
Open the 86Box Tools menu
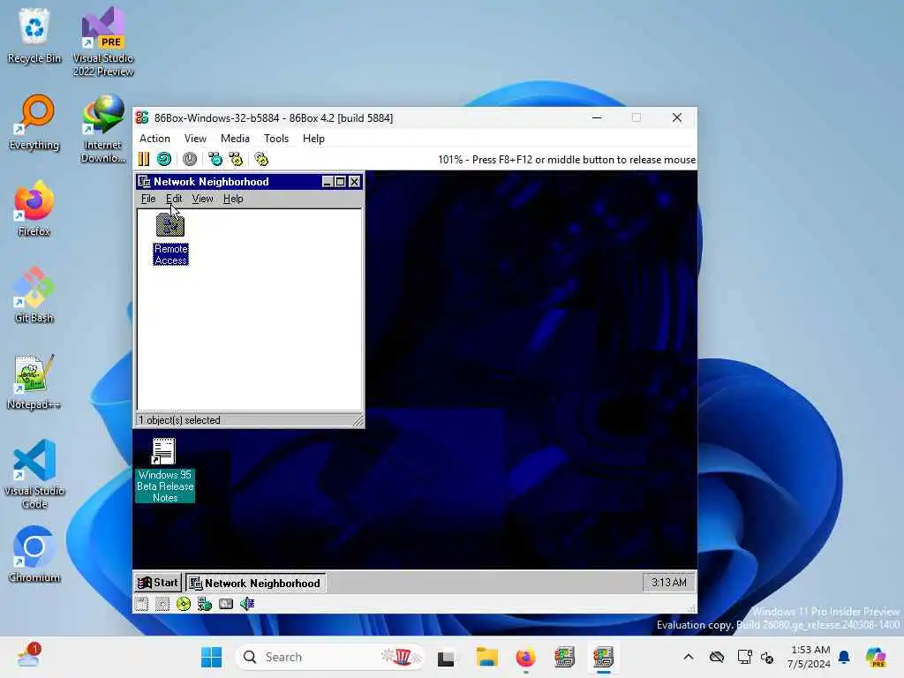coord(276,139)
